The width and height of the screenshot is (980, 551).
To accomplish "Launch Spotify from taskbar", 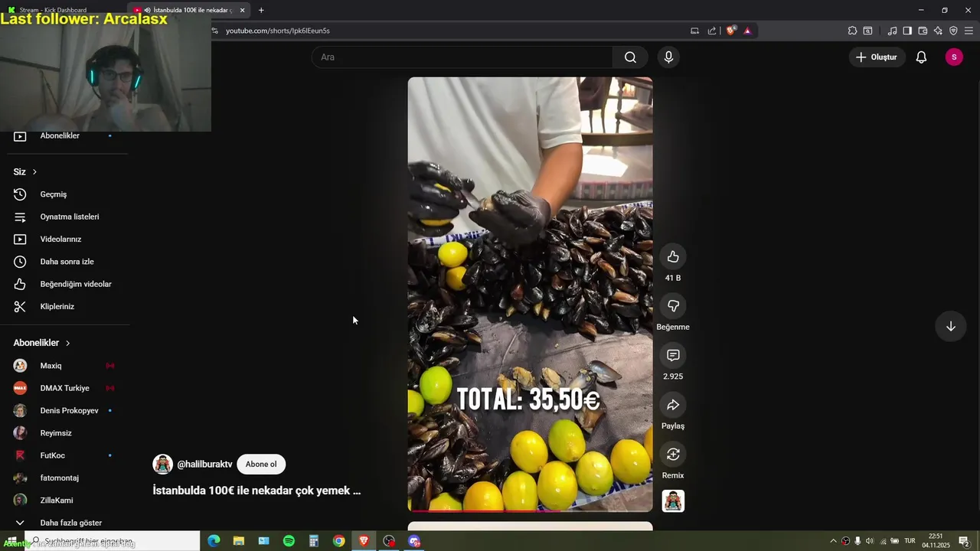I will coord(289,541).
